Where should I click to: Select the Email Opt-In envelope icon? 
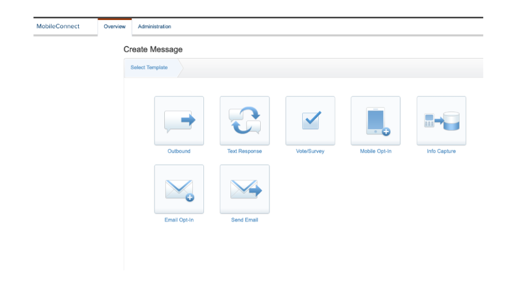(179, 189)
